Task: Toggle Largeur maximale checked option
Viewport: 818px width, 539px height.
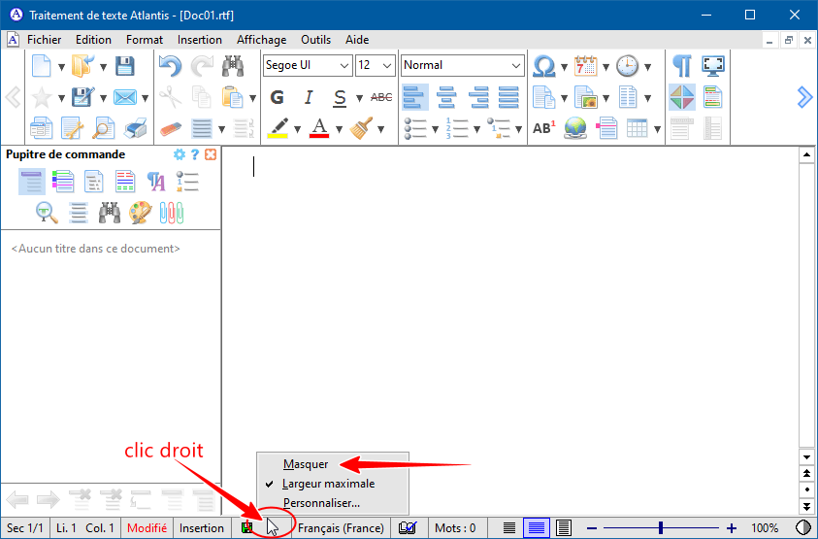Action: (333, 484)
